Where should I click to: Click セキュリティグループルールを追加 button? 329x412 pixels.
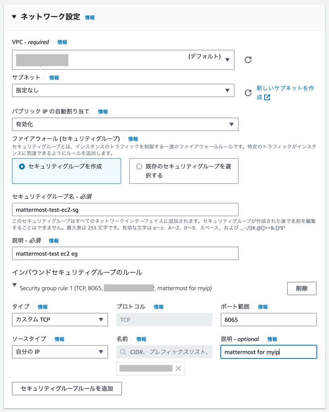click(x=67, y=389)
